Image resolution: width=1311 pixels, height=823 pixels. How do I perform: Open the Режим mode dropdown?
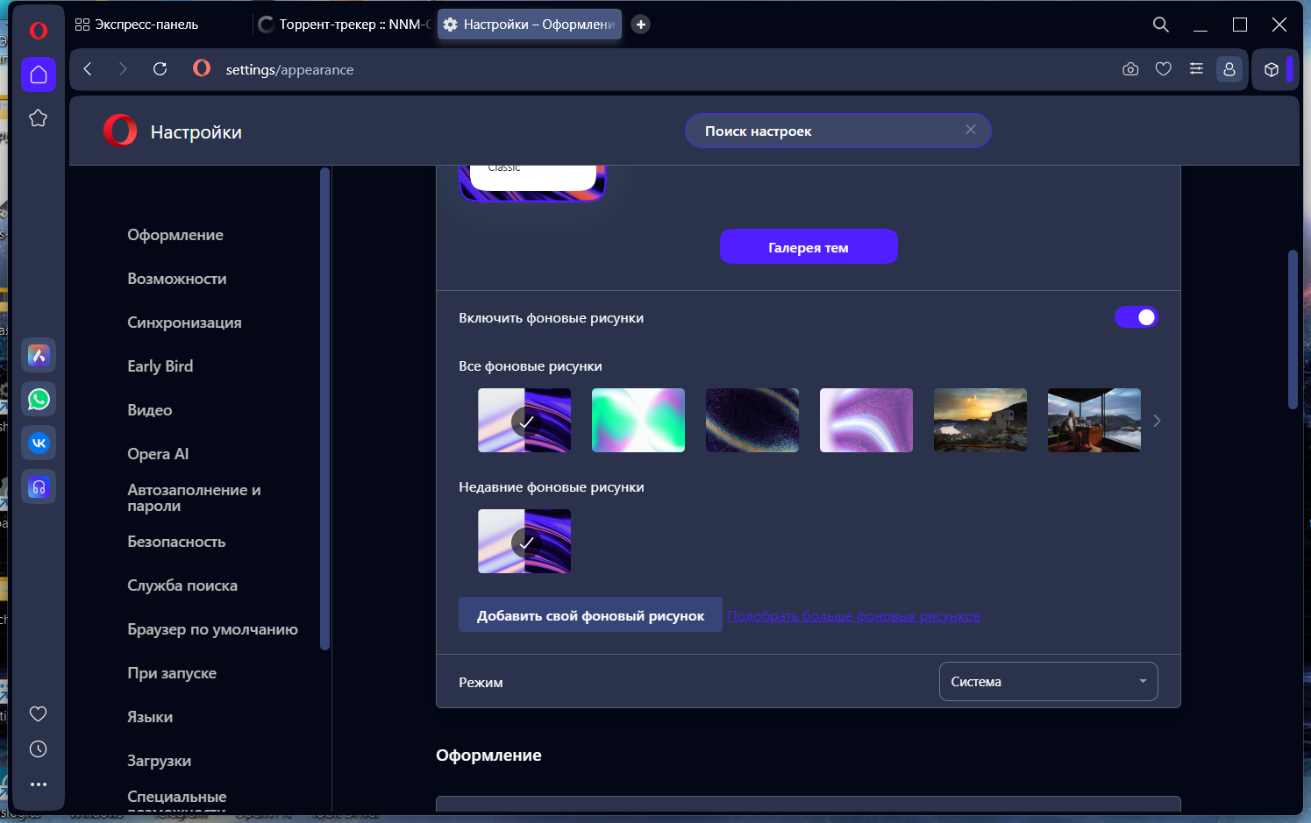click(x=1048, y=682)
